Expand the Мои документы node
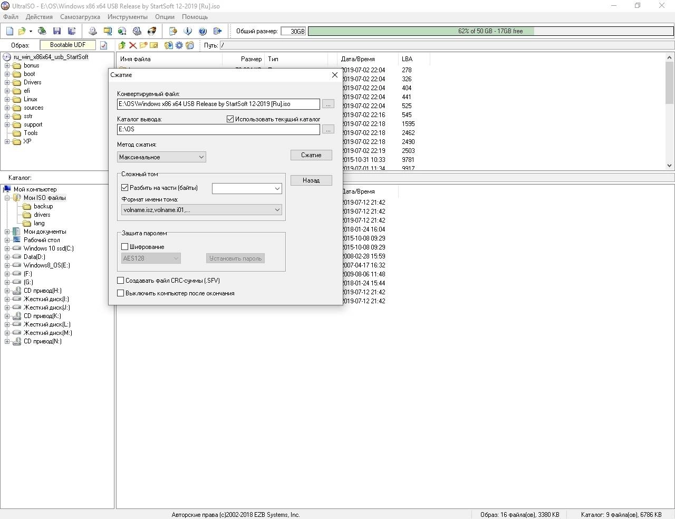 [7, 232]
